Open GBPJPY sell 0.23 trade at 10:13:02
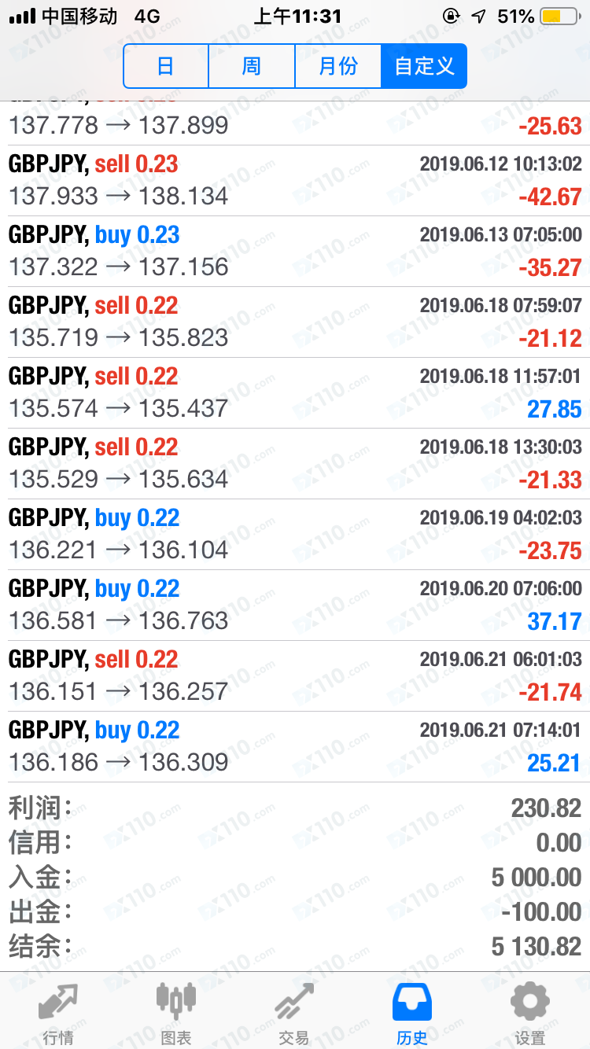 [295, 181]
